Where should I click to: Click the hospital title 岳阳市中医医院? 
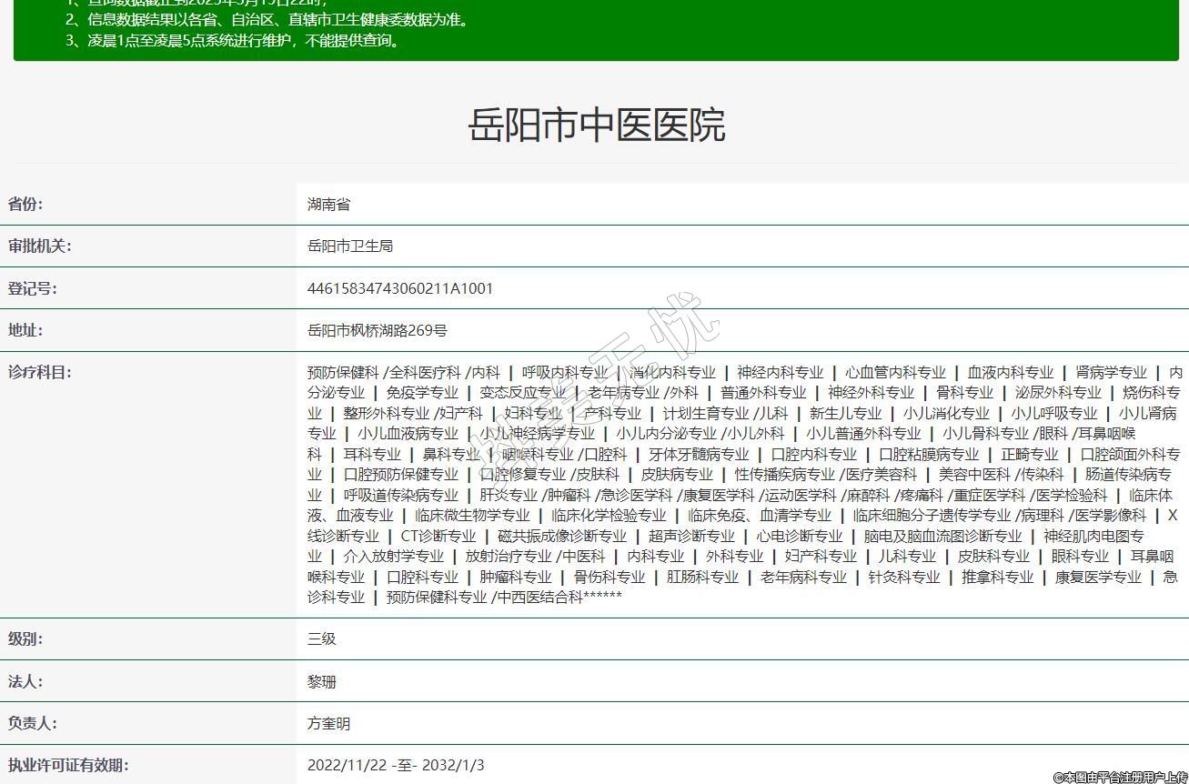[596, 126]
